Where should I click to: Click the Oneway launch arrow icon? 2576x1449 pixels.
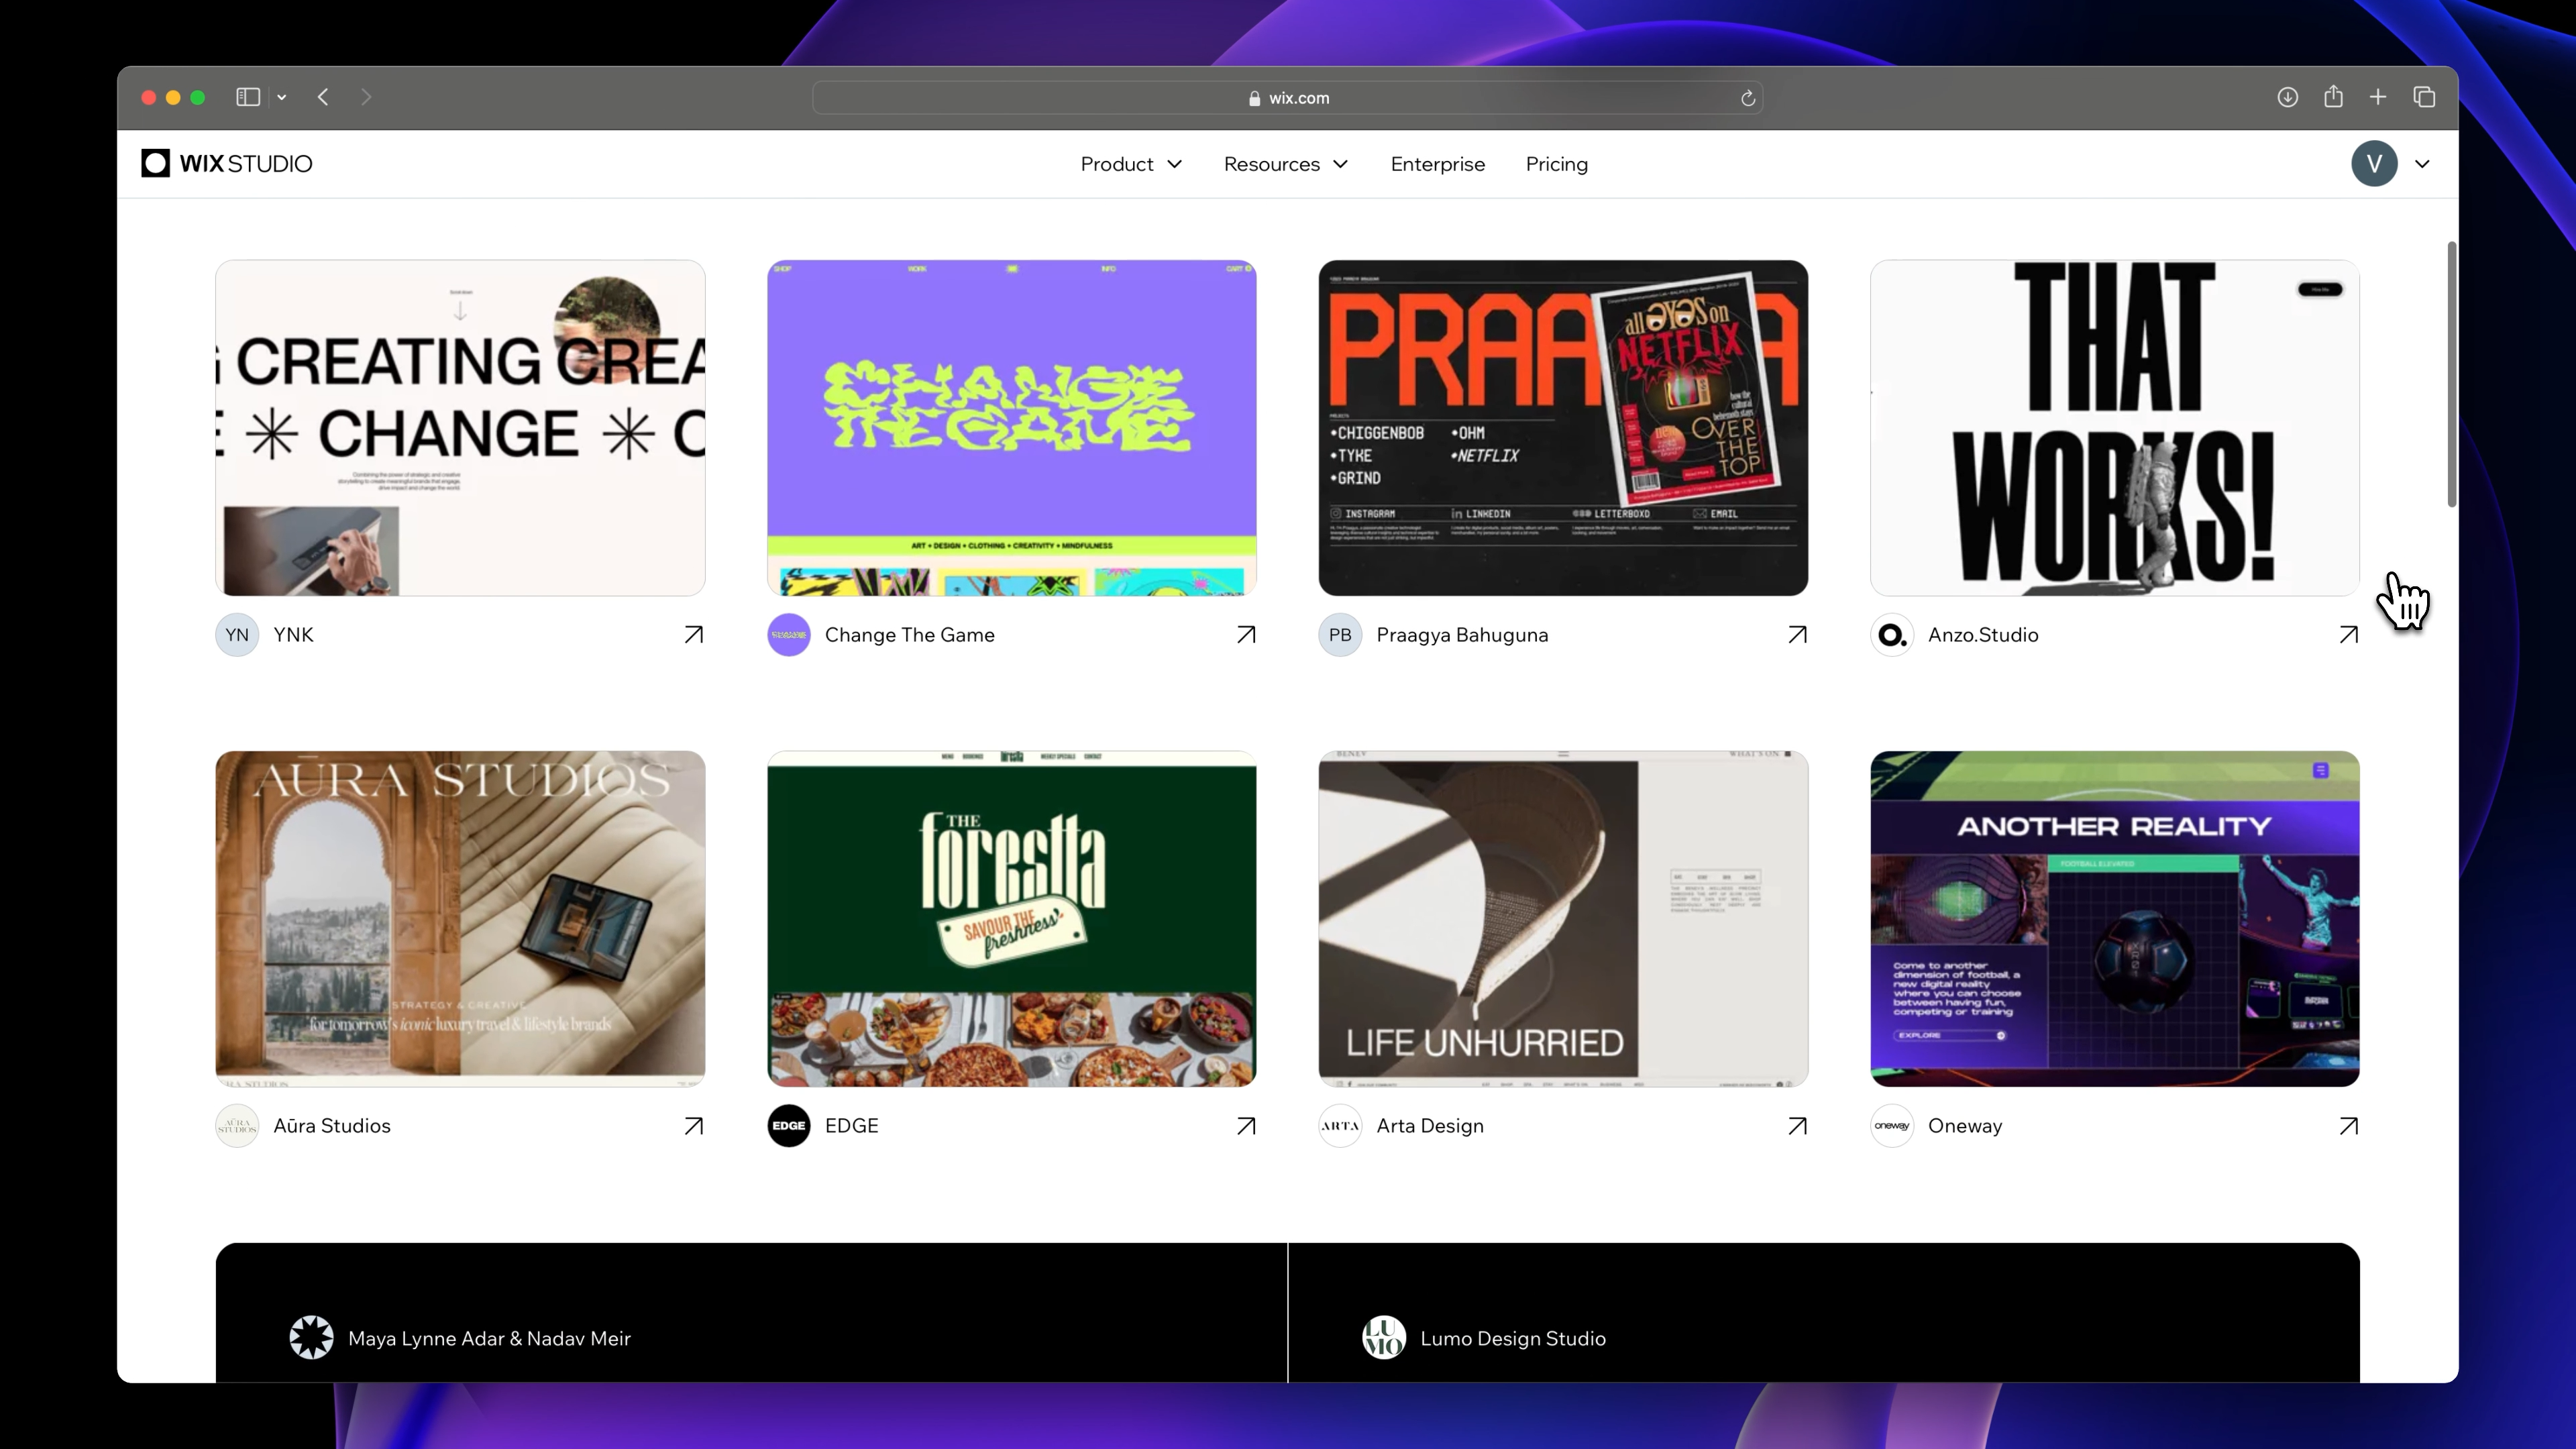(x=2349, y=1125)
